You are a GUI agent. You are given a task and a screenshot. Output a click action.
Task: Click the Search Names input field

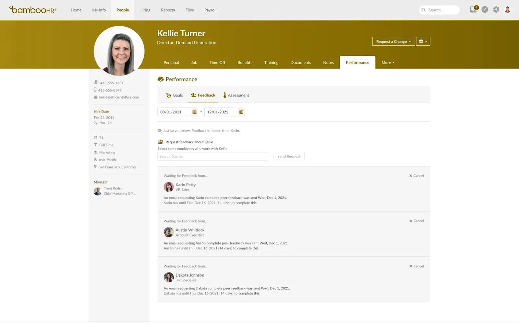(x=212, y=156)
